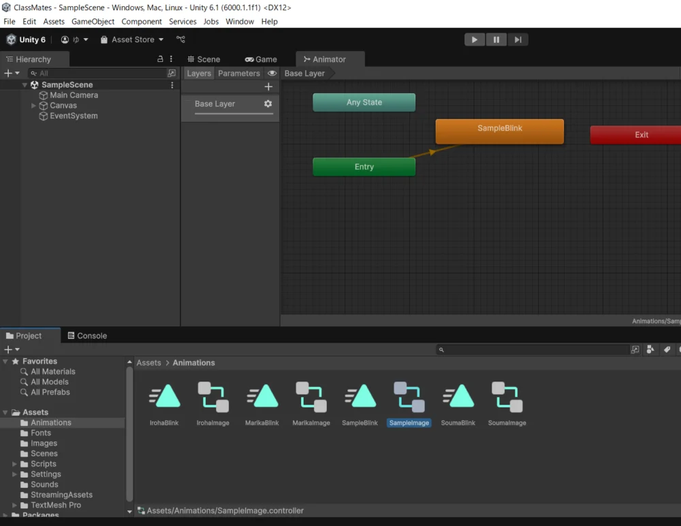The image size is (681, 526).
Task: Switch to the Parameters view in Animator
Action: click(238, 74)
